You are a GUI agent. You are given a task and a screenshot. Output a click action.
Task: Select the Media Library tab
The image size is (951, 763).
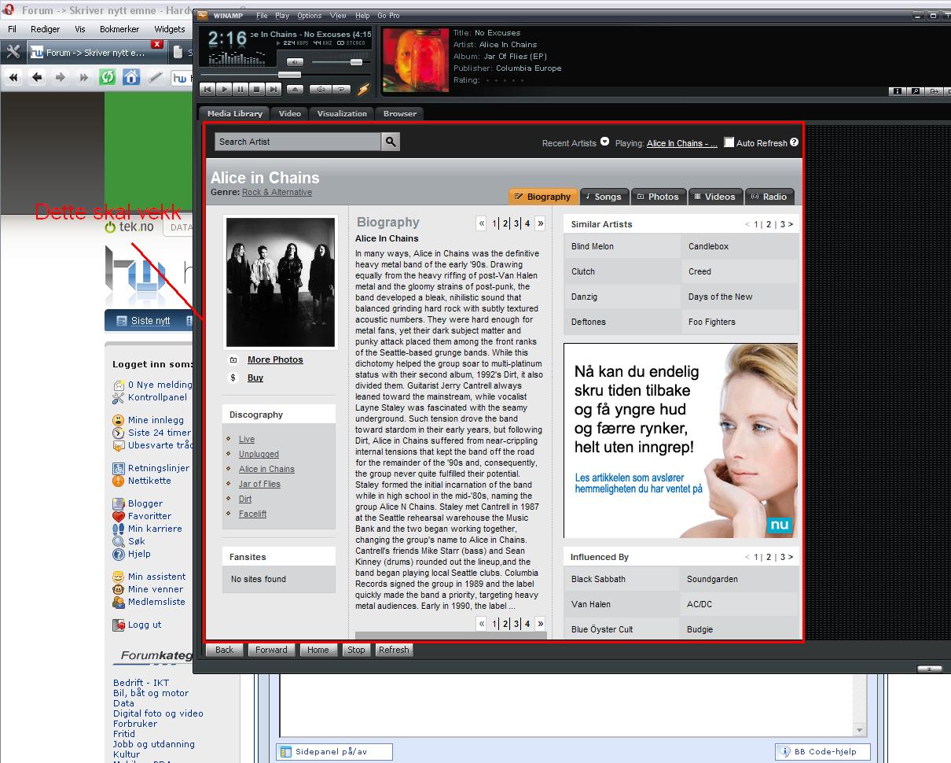(x=234, y=113)
